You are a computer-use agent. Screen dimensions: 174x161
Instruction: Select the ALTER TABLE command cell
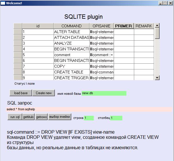pyautogui.click(x=72, y=32)
